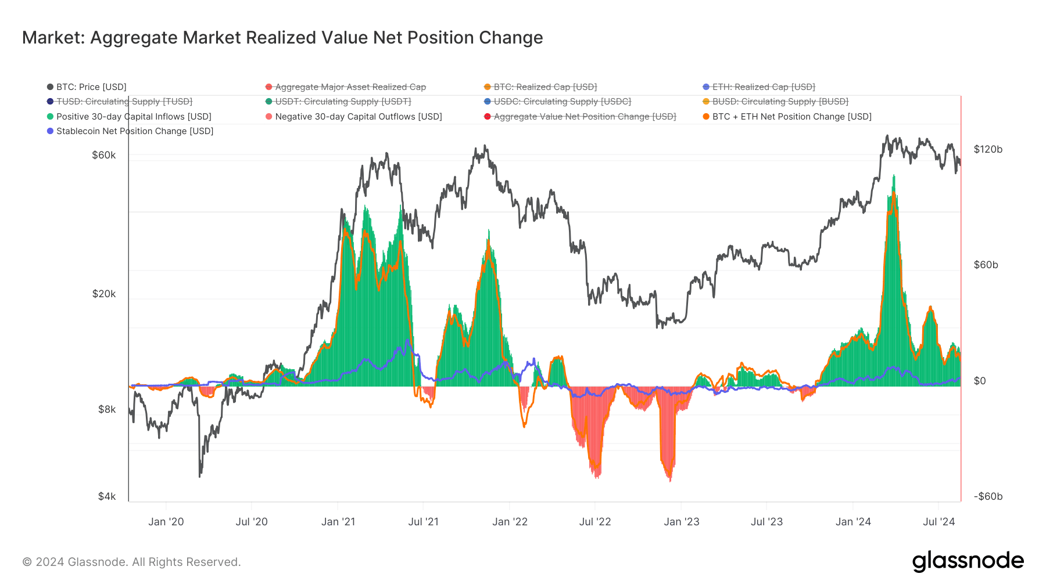Click the $60k left axis label
The width and height of the screenshot is (1046, 588).
(x=104, y=155)
